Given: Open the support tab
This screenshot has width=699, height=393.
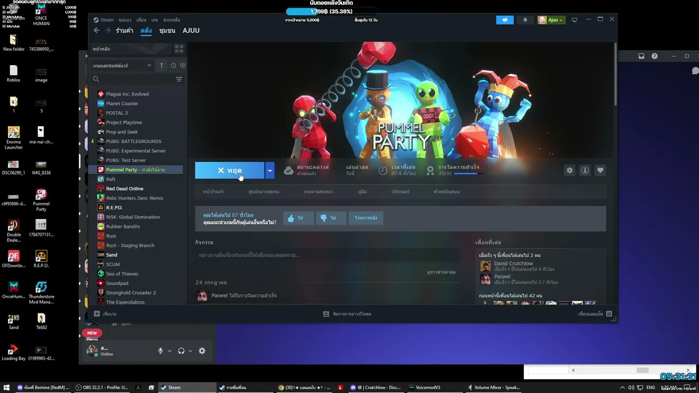Looking at the screenshot, I should click(447, 192).
